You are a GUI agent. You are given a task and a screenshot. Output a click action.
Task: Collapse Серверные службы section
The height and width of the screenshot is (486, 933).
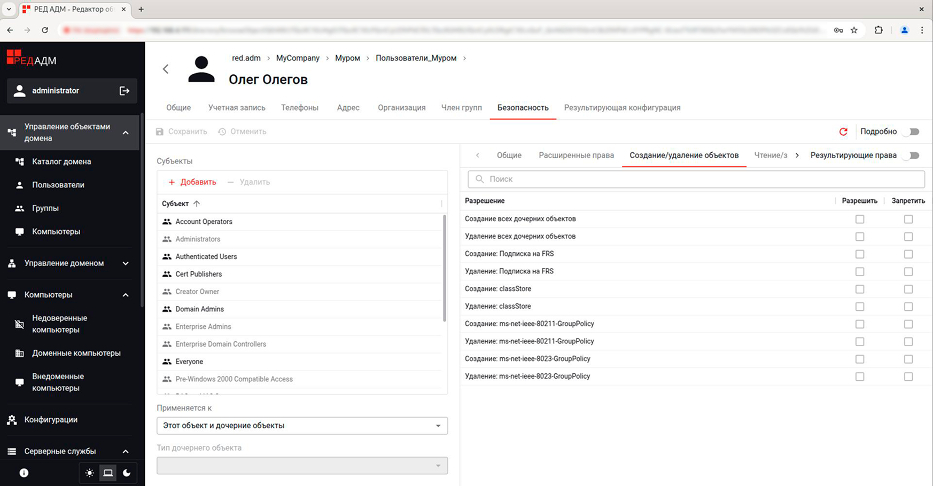coord(126,451)
